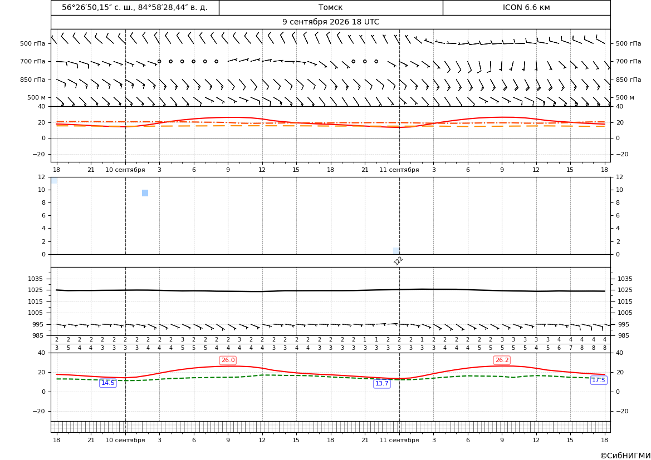Click the ©СибНИГМИ copyright text

[625, 456]
